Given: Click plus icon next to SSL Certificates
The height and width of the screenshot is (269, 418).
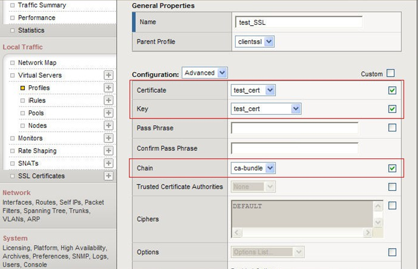Looking at the screenshot, I should pos(108,176).
